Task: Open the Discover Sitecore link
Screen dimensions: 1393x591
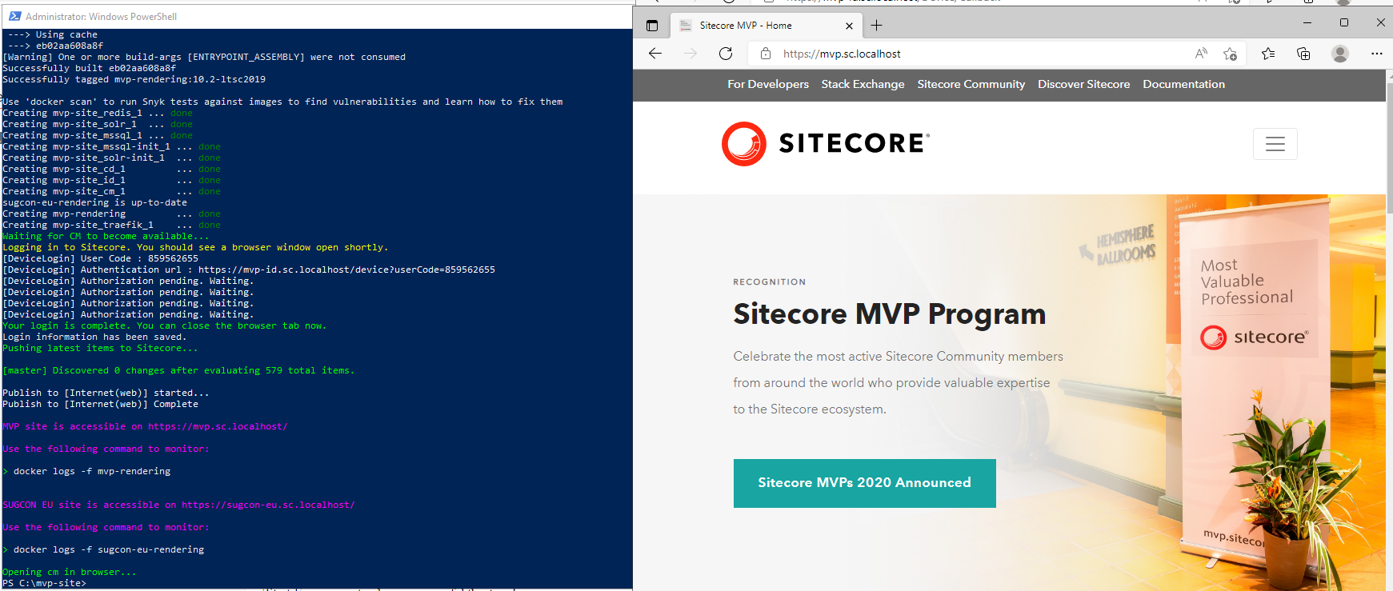Action: [1084, 84]
